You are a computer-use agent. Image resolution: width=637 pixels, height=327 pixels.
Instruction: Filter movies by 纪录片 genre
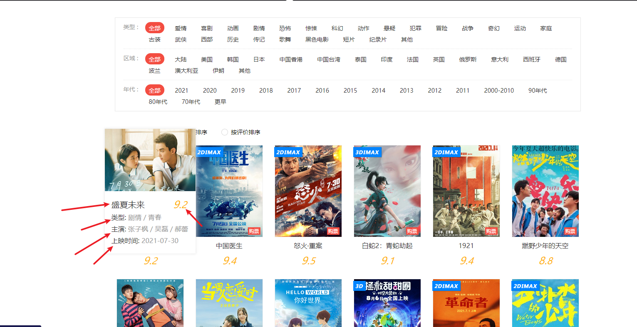378,39
